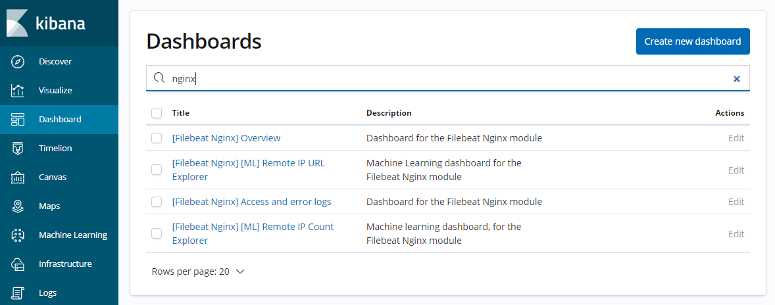Viewport: 775px width, 305px height.
Task: Open Canvas via easel icon
Action: click(x=18, y=177)
